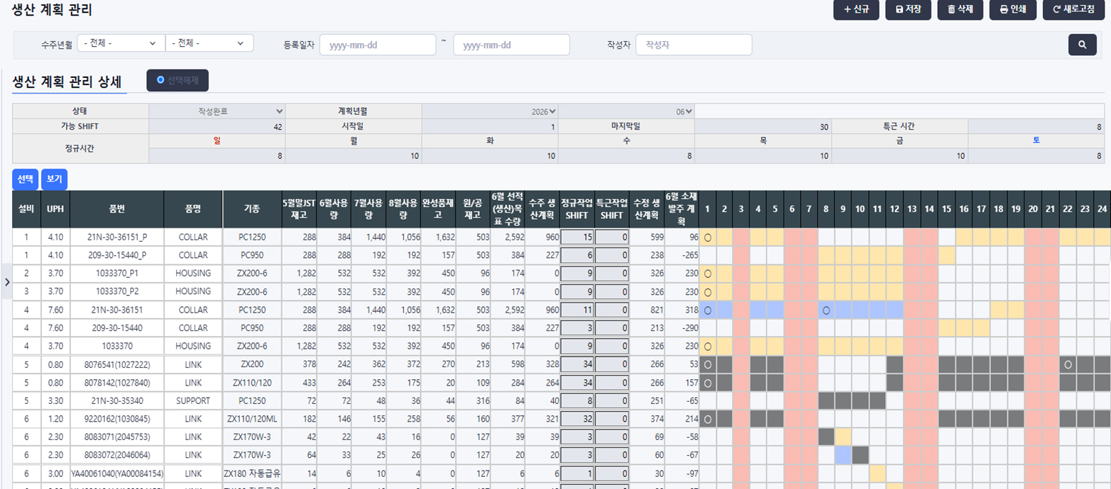Click orange day 9 cell in 8083071(2045753) row
This screenshot has width=1111, height=489.
click(x=843, y=437)
